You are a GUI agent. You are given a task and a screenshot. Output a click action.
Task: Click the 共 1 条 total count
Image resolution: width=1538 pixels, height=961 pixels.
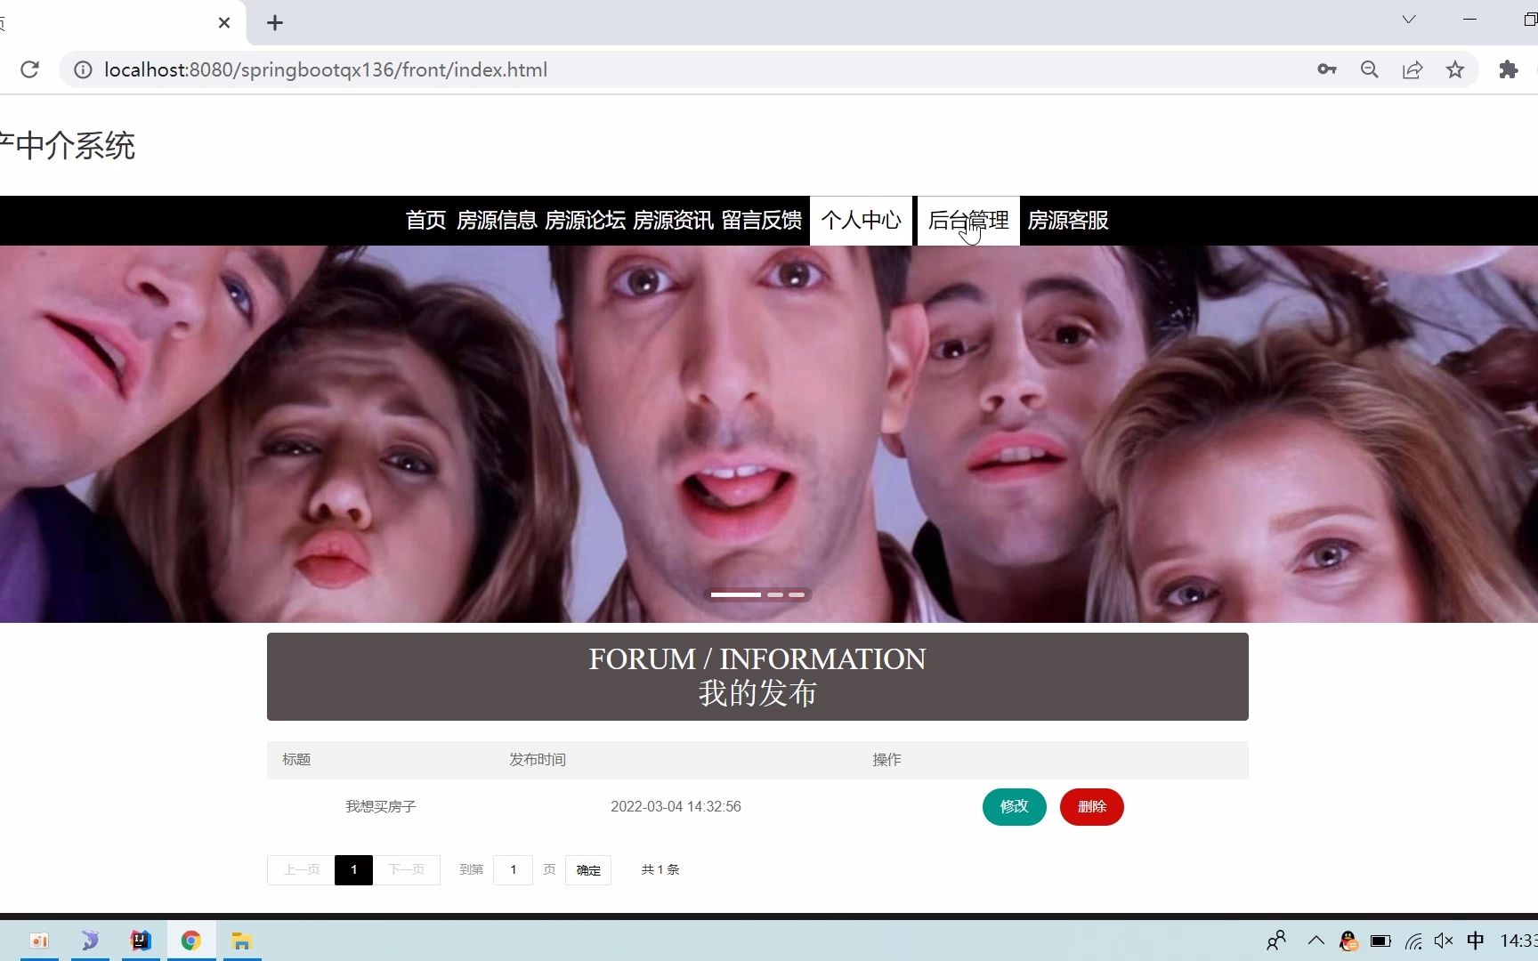point(660,869)
